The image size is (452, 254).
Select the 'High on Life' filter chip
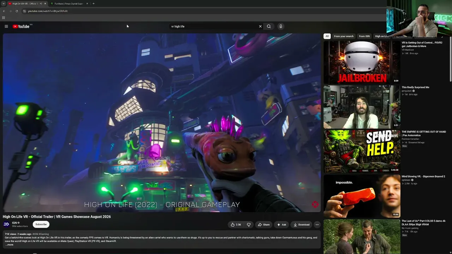pos(381,36)
